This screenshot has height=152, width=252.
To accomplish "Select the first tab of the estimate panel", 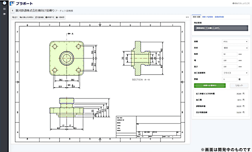I will click(x=197, y=17).
